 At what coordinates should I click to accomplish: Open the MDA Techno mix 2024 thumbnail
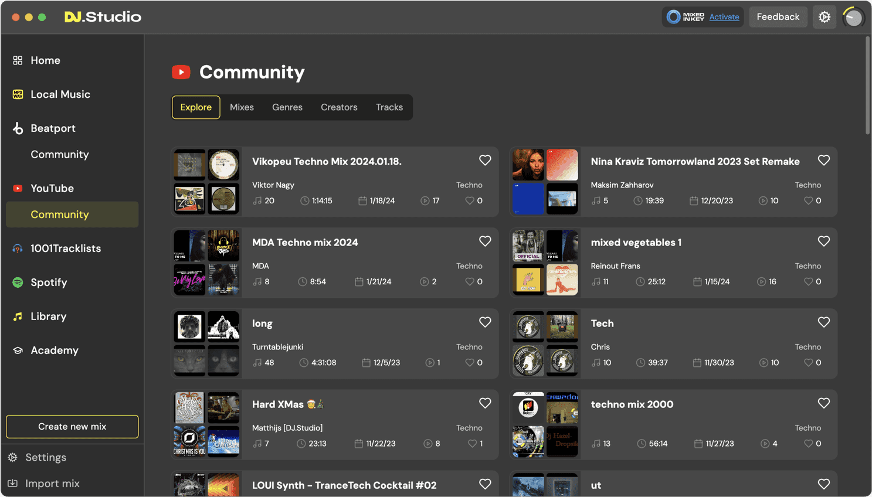tap(206, 263)
